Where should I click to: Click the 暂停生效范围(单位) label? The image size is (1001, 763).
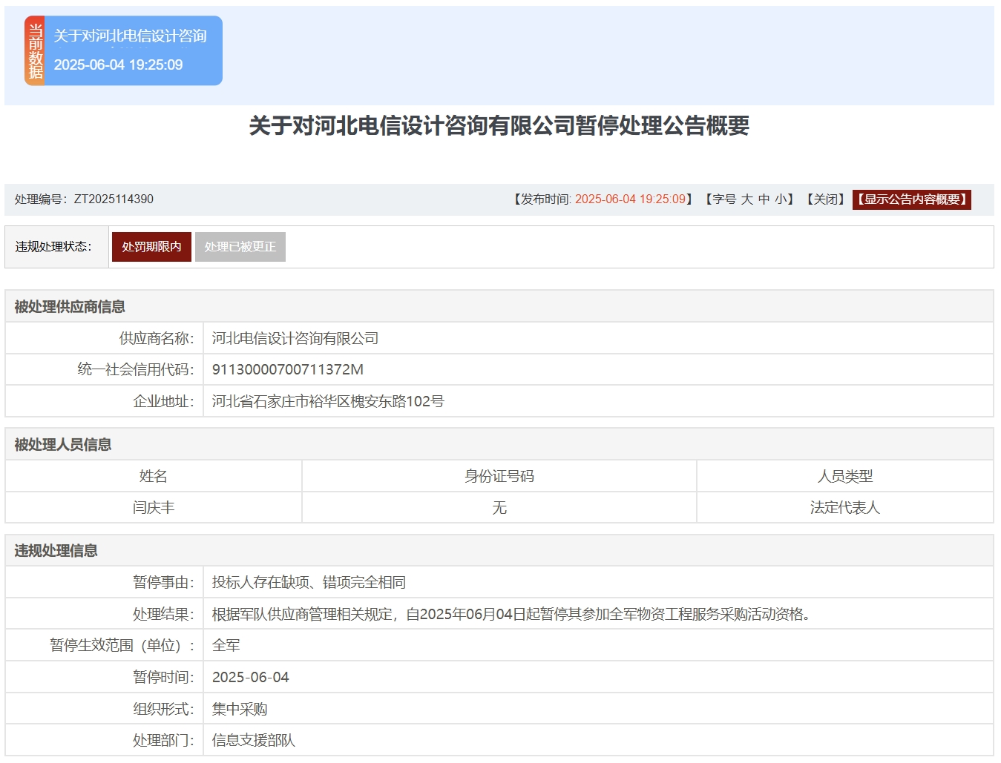tap(122, 645)
